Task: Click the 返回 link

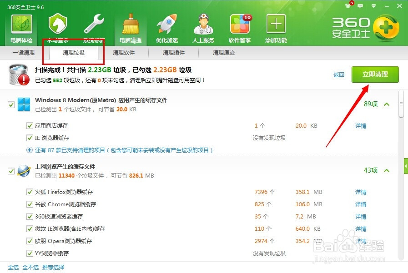Action: (338, 75)
